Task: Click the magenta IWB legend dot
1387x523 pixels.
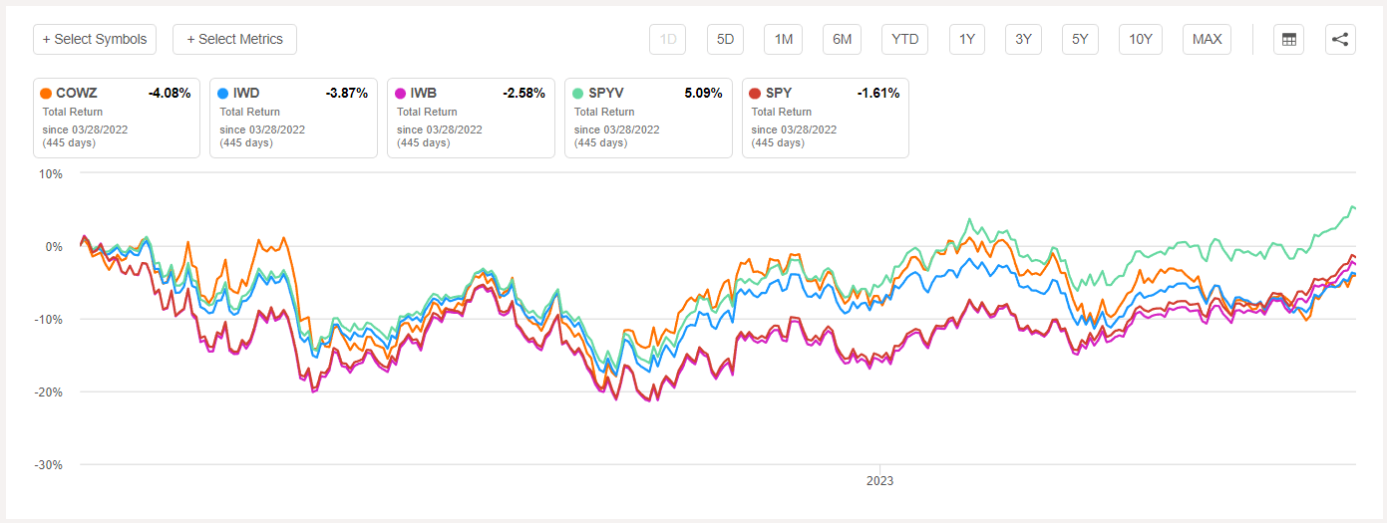Action: pos(401,94)
